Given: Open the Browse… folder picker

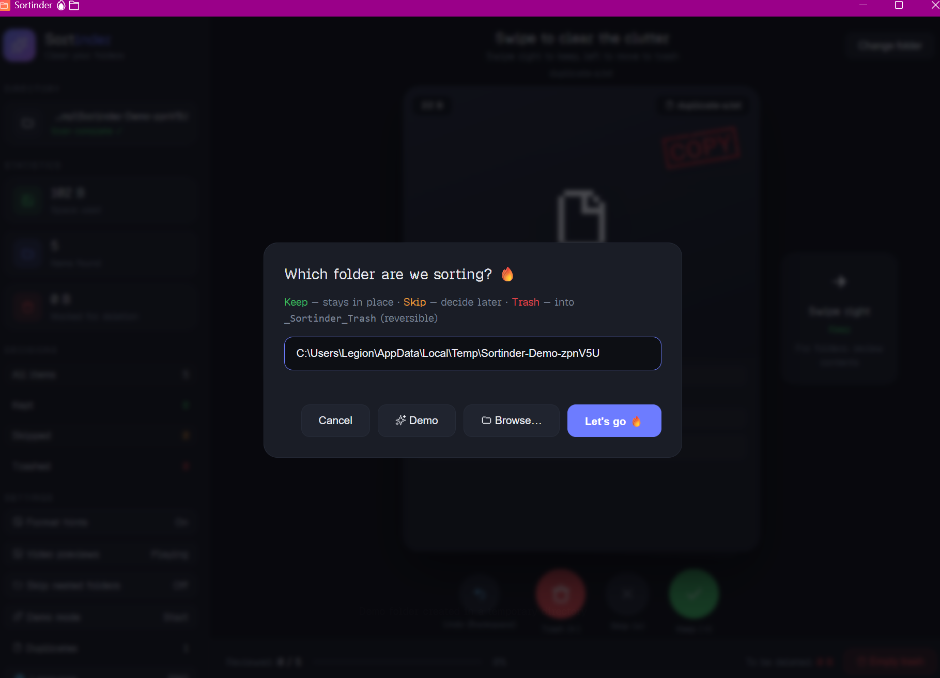Looking at the screenshot, I should pyautogui.click(x=512, y=421).
